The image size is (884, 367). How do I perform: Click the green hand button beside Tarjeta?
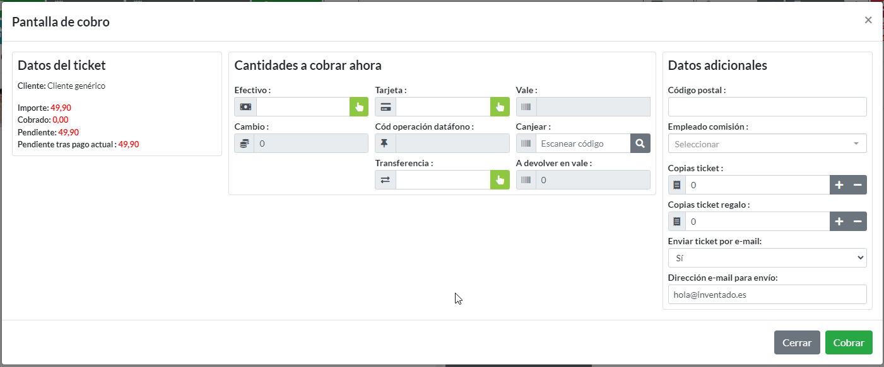[x=500, y=107]
